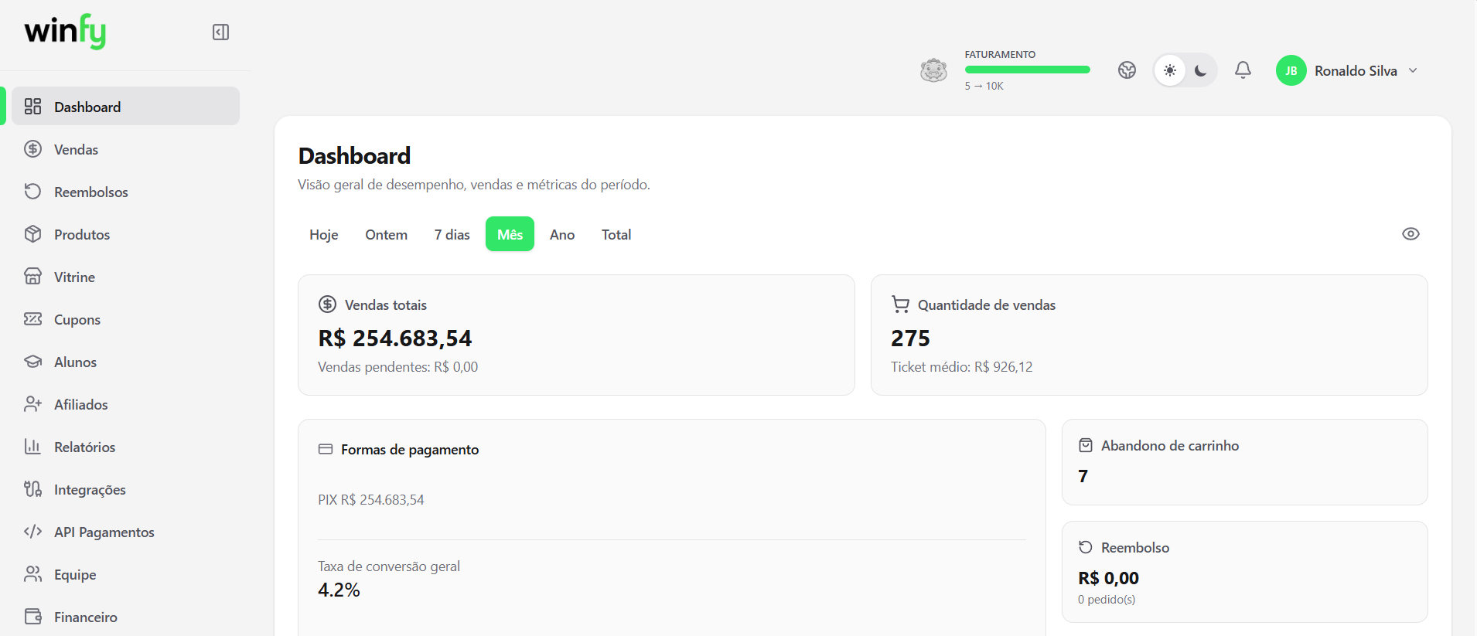Click the Alunos graduation cap icon
The width and height of the screenshot is (1477, 636).
coord(32,362)
